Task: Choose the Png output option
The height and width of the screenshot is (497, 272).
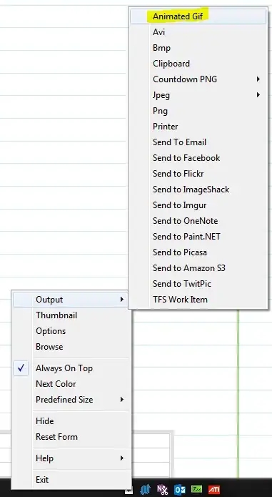Action: [x=198, y=111]
